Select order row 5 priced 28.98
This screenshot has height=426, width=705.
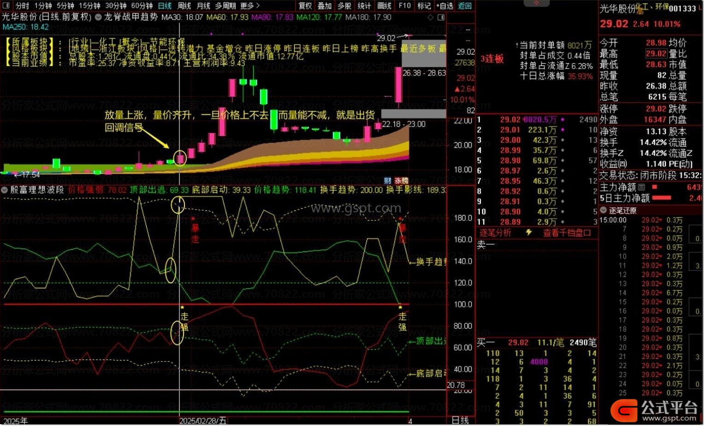tap(537, 160)
